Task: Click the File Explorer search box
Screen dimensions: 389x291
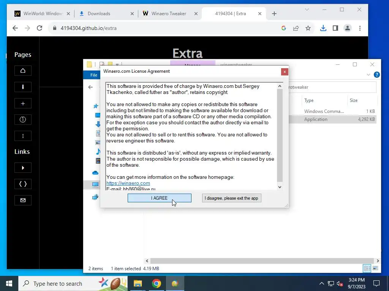Action: (332, 87)
